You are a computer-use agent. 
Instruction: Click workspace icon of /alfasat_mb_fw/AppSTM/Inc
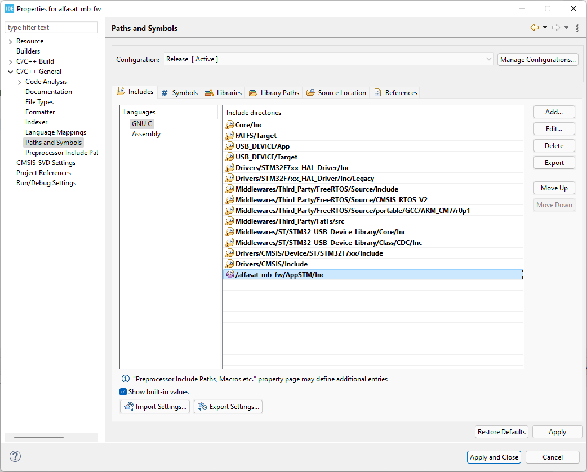[x=230, y=275]
